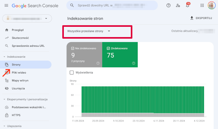Click the gray not-indexed bars in chart
This screenshot has height=129, width=218.
click(x=143, y=115)
